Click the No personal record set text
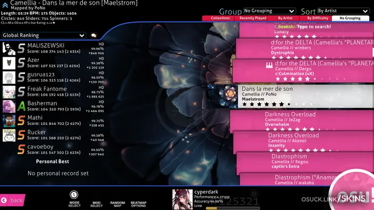This screenshot has height=210, width=374. (58, 173)
